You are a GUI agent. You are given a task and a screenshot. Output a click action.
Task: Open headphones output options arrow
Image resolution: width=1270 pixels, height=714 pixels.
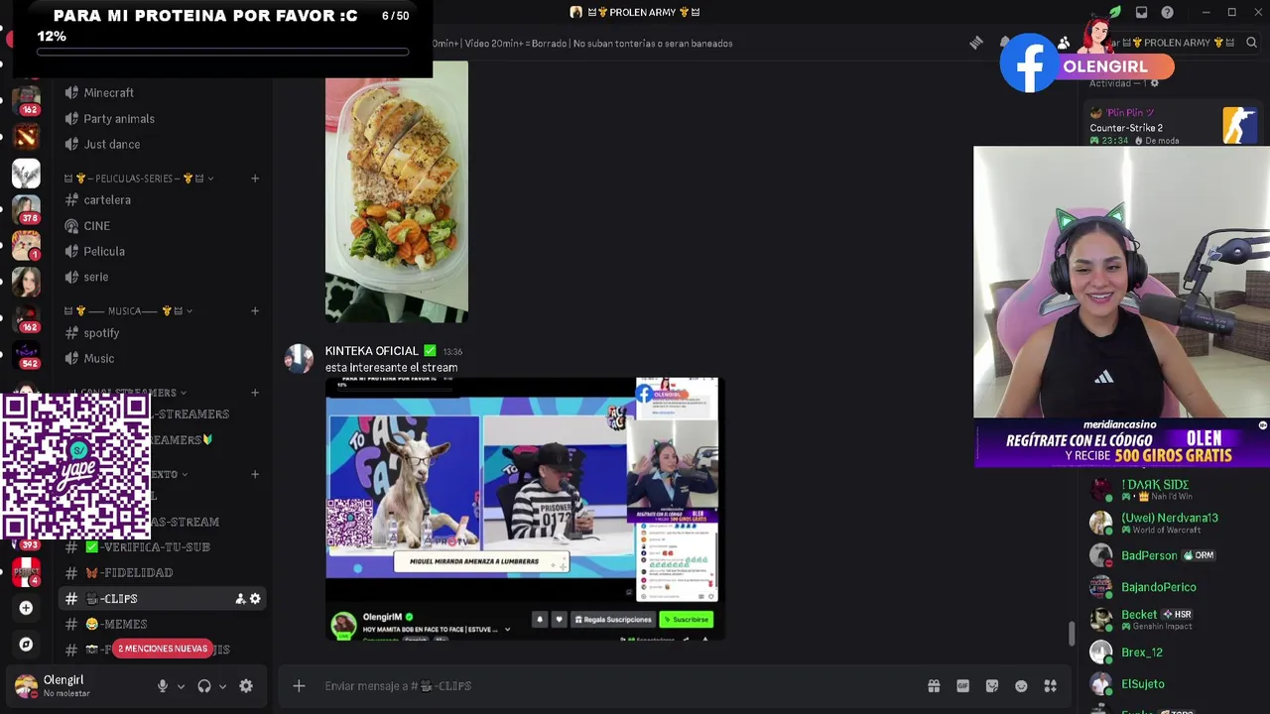[222, 686]
